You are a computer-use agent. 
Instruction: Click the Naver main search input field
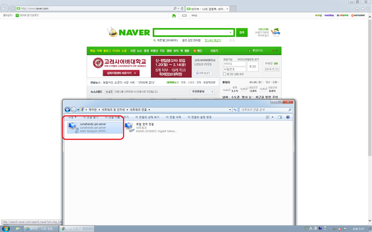tap(194, 33)
